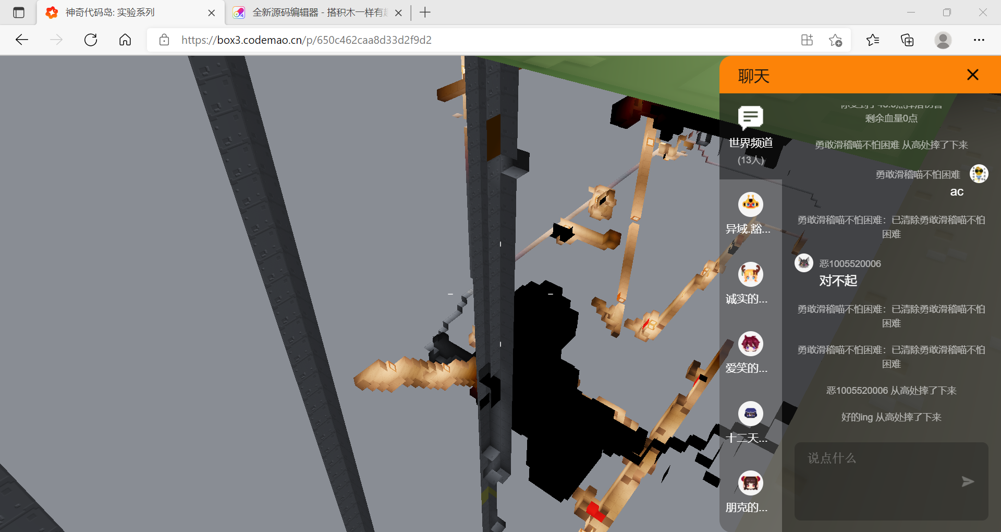Viewport: 1001px width, 532px height.
Task: Send the chat message arrow
Action: pos(968,481)
